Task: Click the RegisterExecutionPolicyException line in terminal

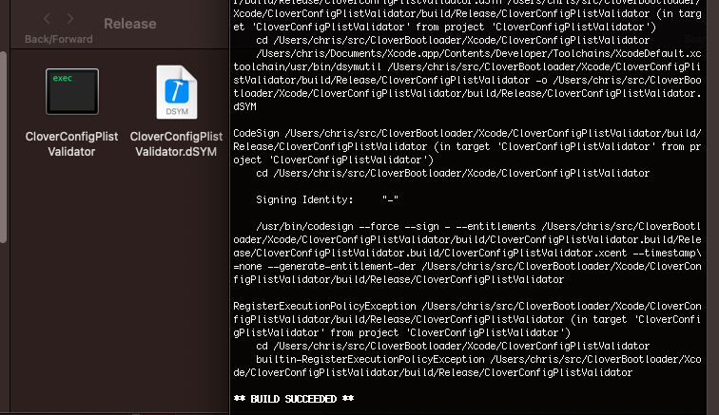Action: [x=467, y=306]
